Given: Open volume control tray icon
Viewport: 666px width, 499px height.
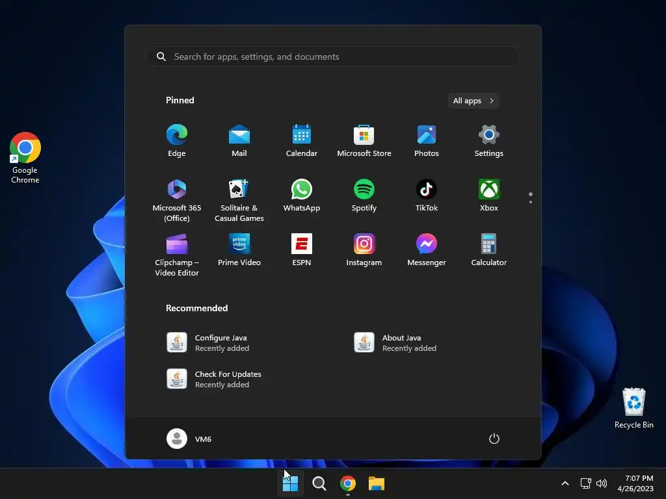Looking at the screenshot, I should (602, 483).
